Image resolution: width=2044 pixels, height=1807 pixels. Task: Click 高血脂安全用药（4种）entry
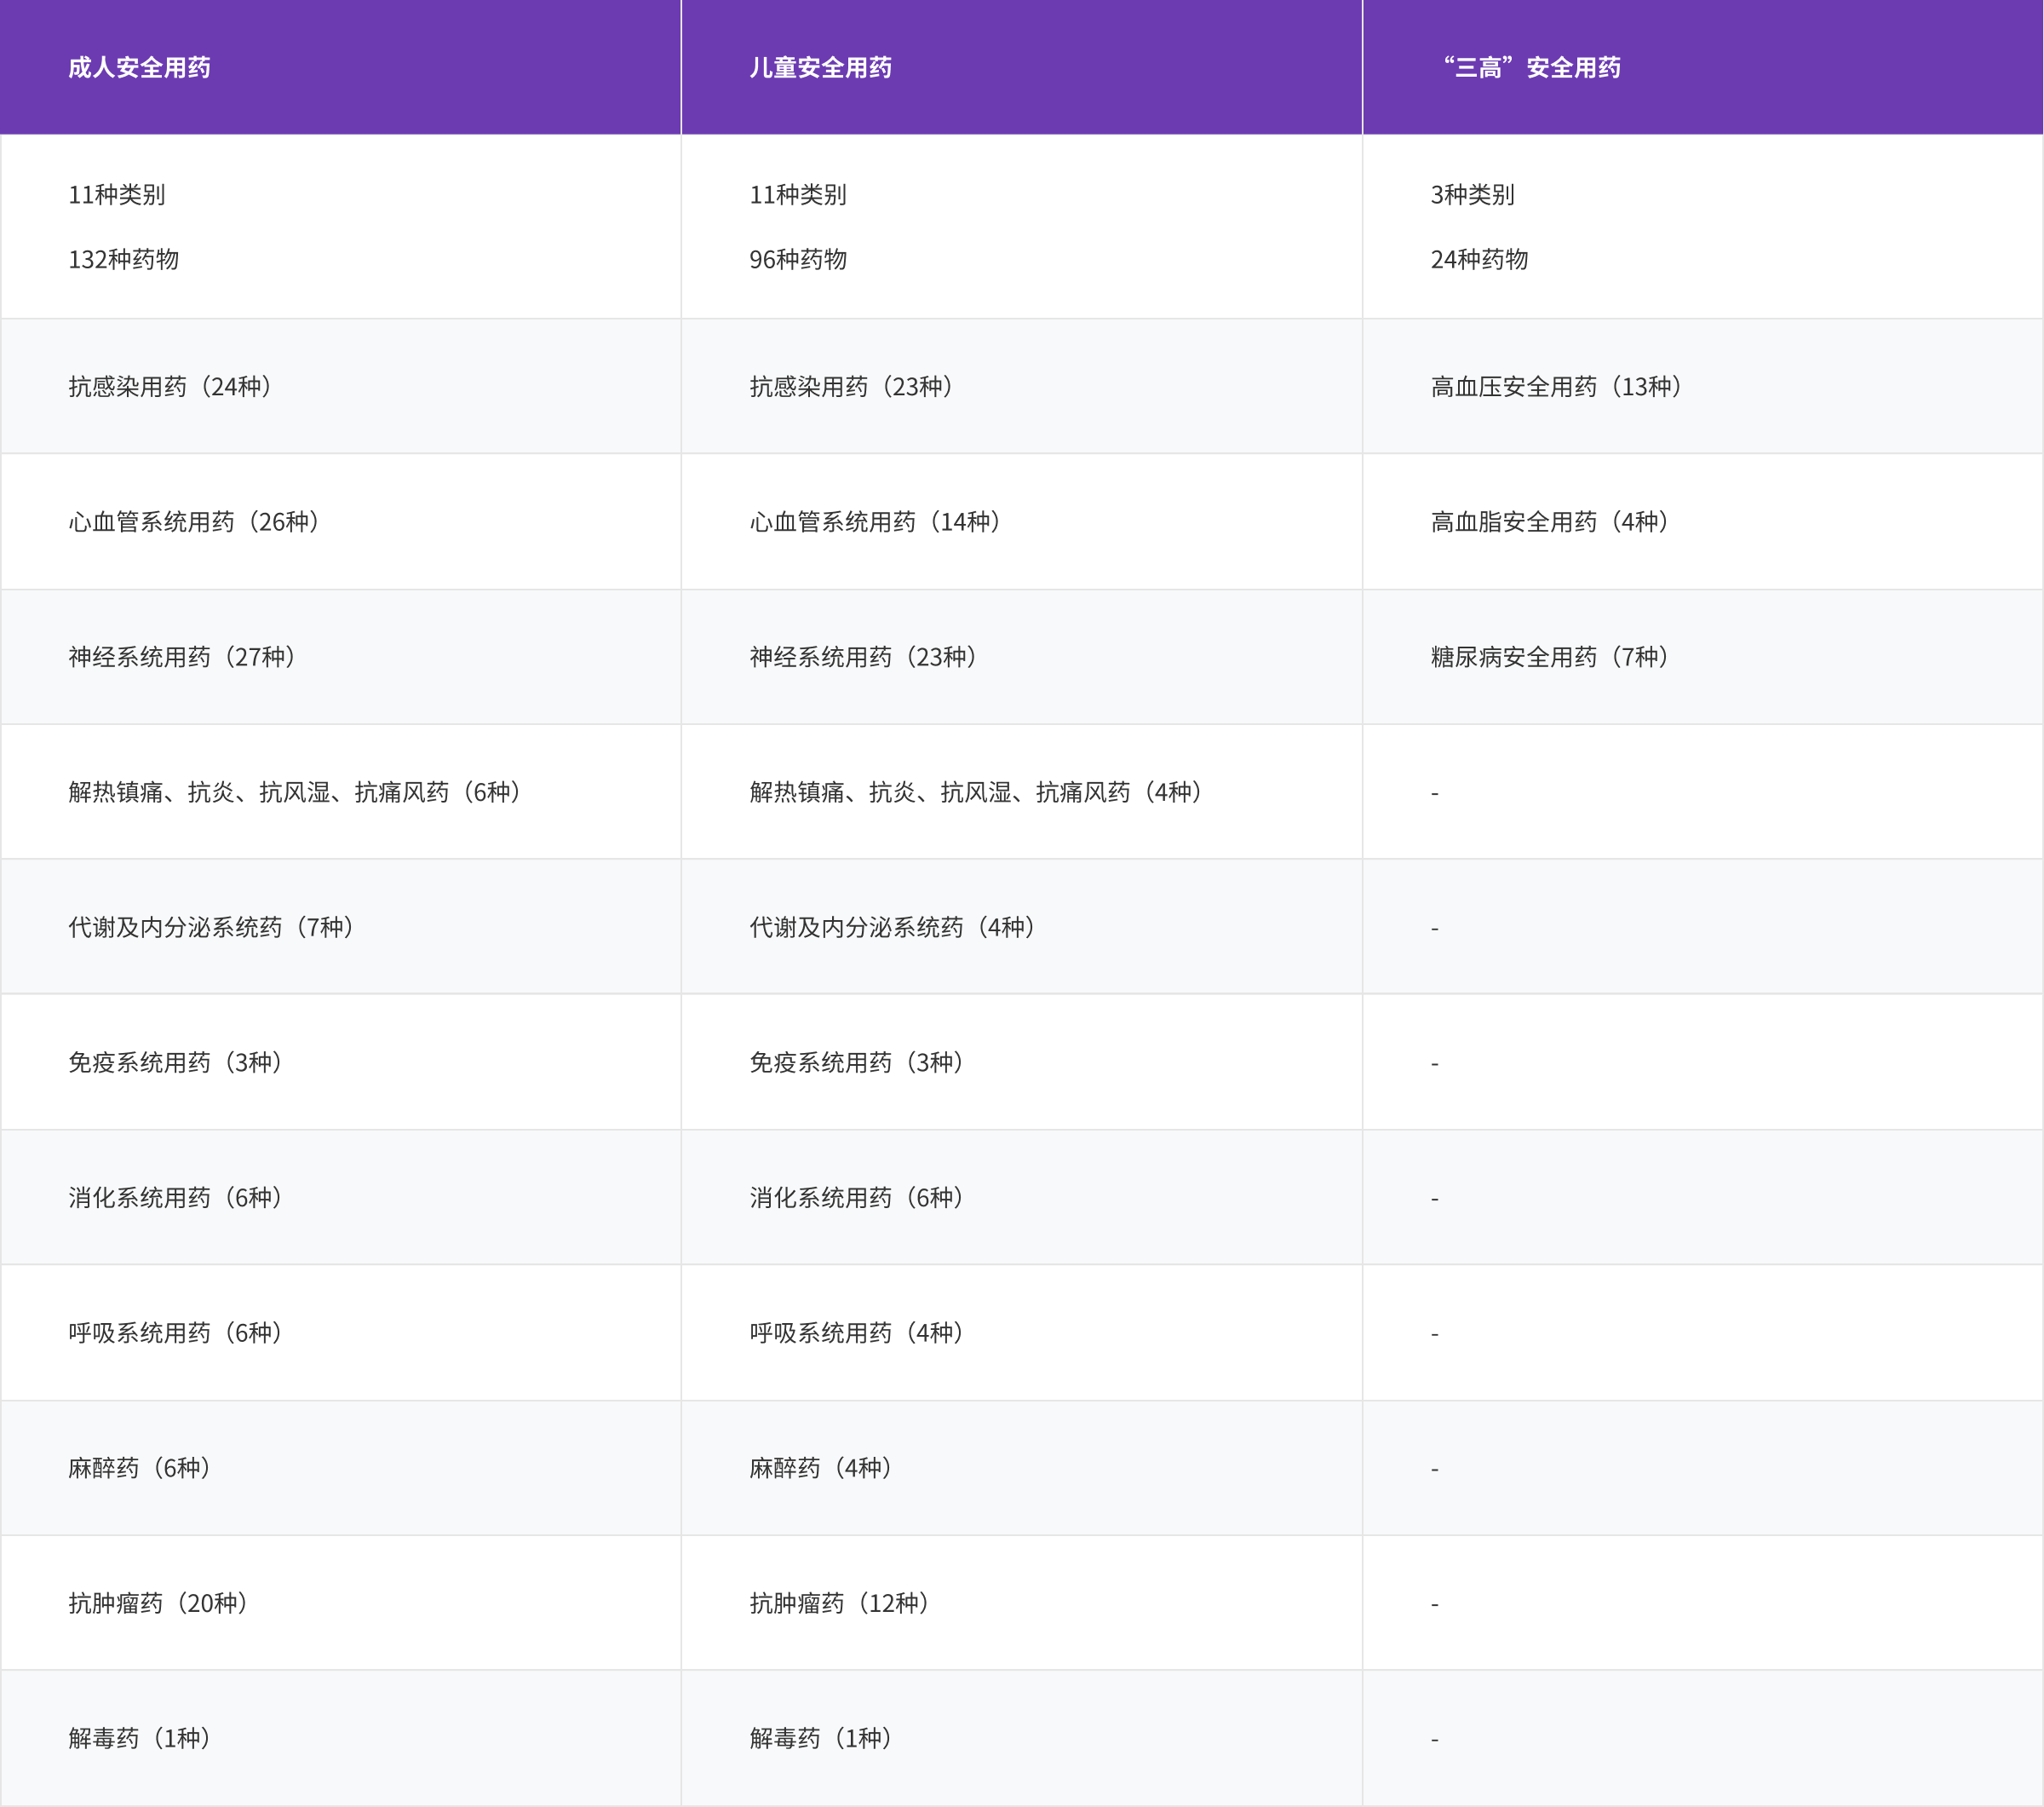click(x=1549, y=521)
